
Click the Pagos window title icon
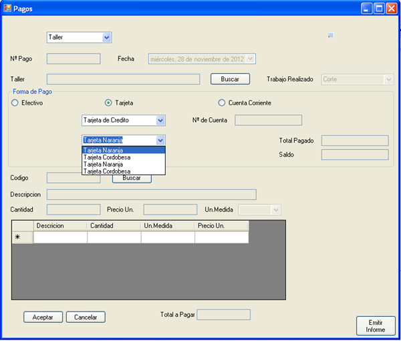(7, 8)
